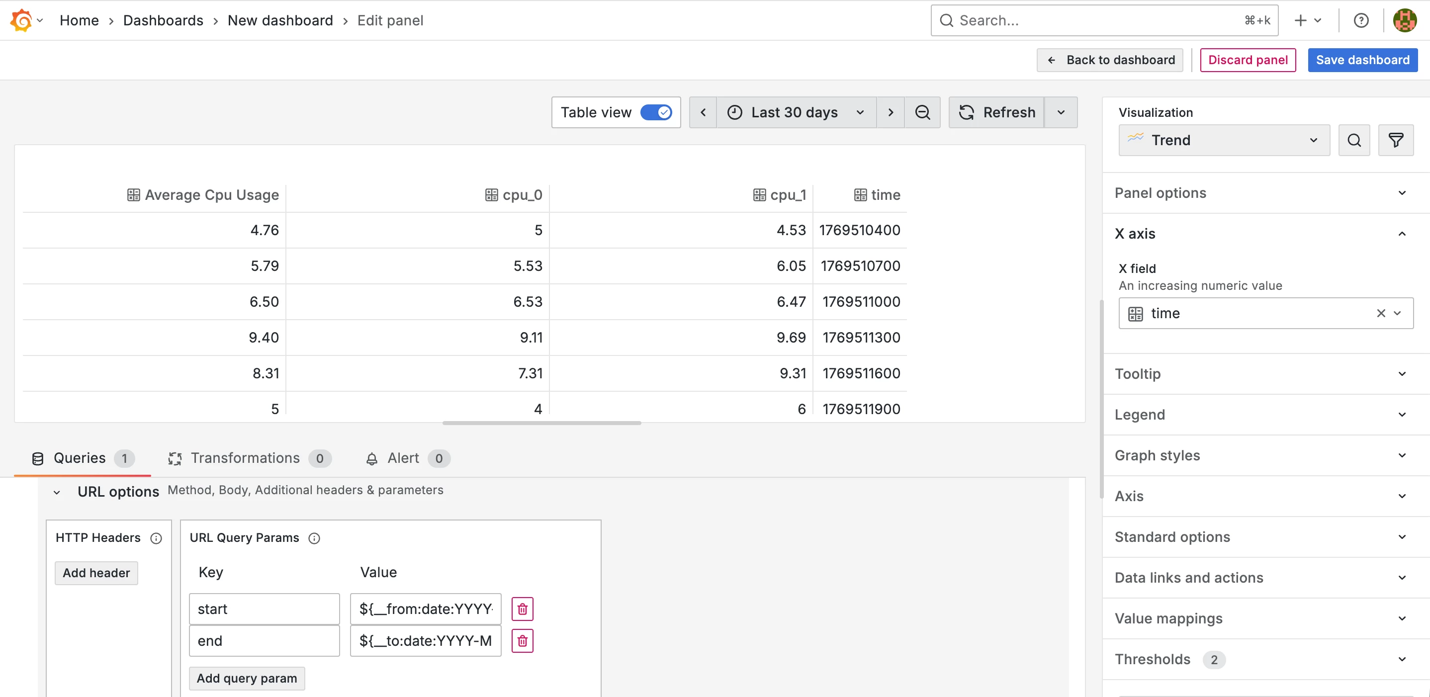Open the help question mark icon

(1360, 20)
